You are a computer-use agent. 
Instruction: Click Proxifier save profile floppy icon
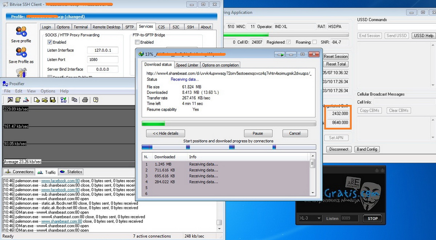click(53, 100)
